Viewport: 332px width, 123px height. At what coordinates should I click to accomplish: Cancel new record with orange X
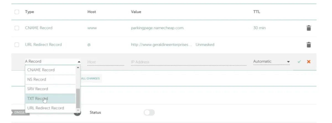point(308,62)
